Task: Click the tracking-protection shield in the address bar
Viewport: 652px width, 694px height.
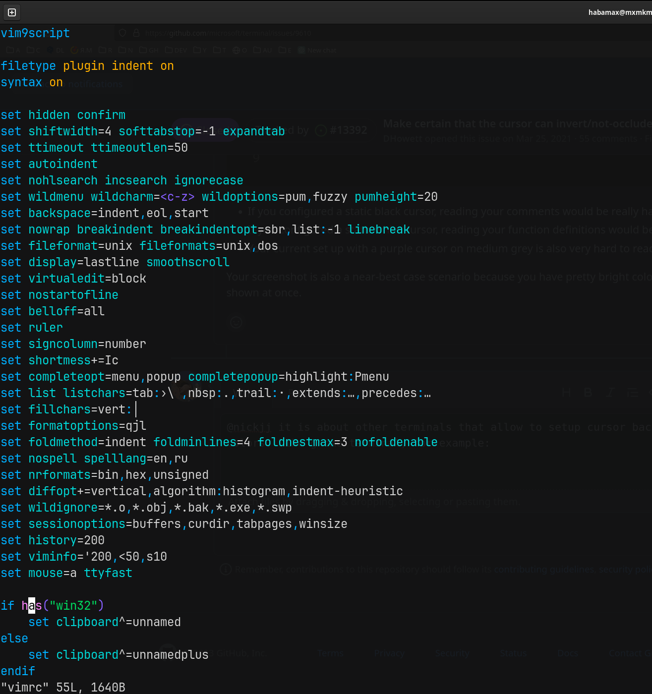Action: tap(122, 33)
